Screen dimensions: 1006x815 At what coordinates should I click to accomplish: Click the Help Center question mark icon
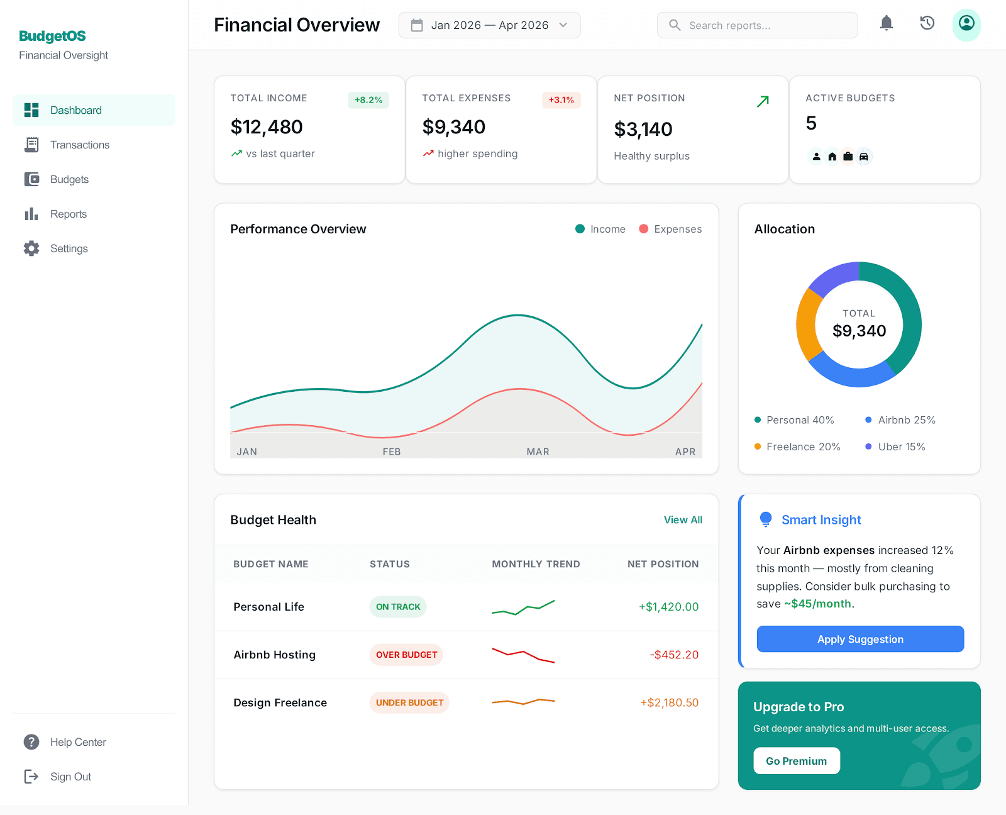pyautogui.click(x=31, y=742)
